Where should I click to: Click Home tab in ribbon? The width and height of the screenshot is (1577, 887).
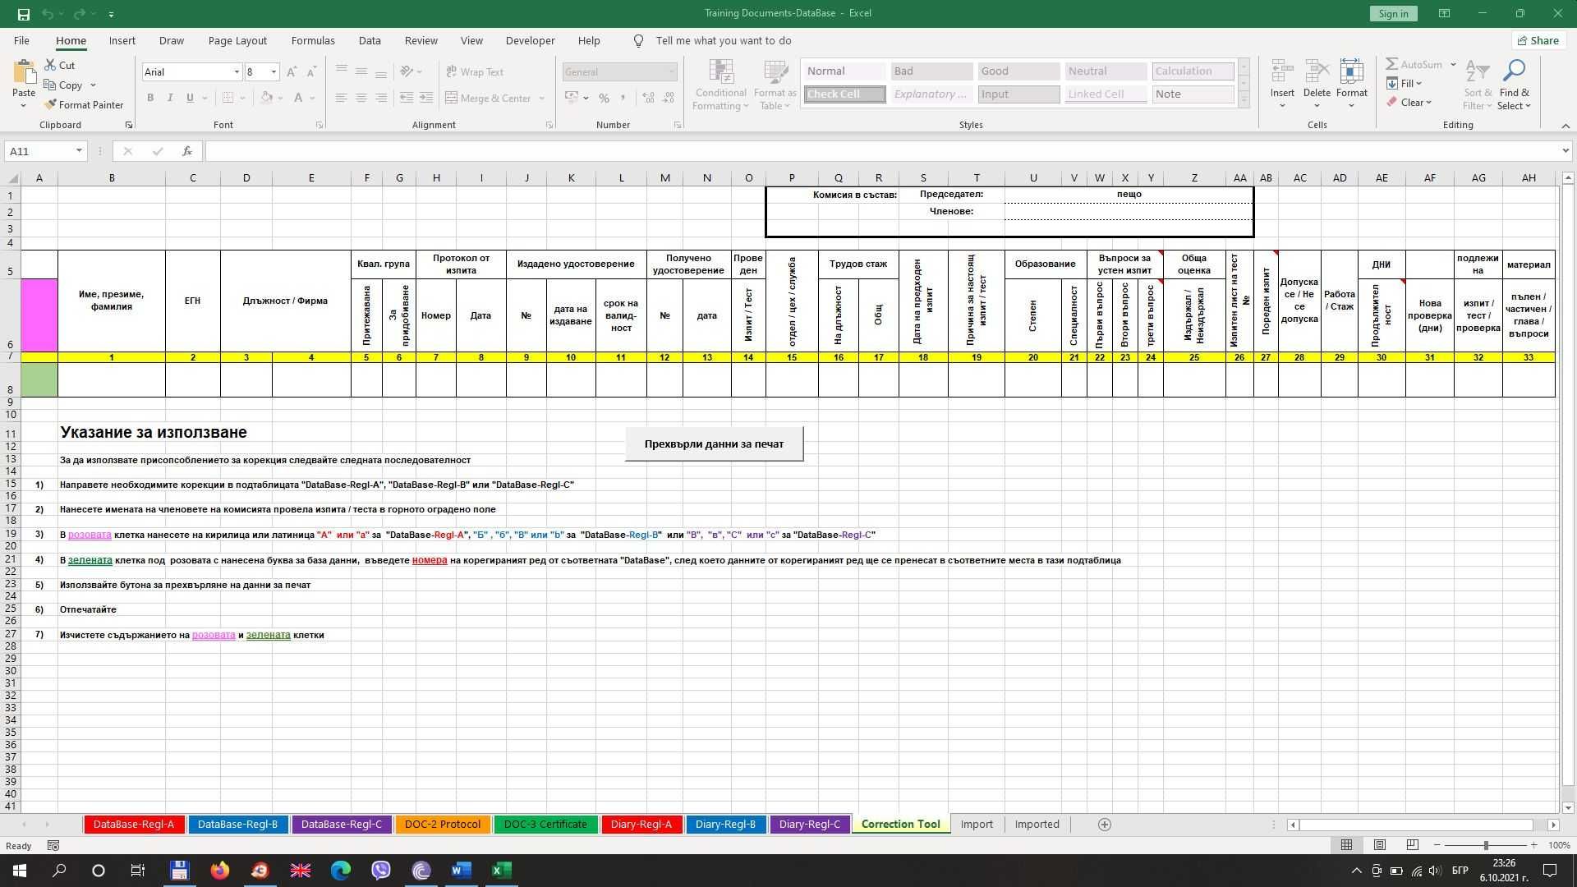pos(71,40)
